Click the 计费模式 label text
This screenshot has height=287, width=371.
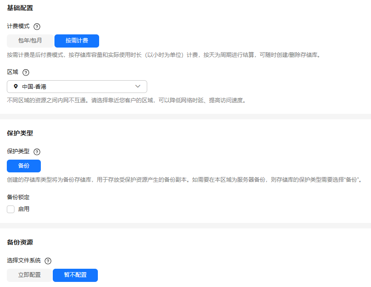pos(18,26)
